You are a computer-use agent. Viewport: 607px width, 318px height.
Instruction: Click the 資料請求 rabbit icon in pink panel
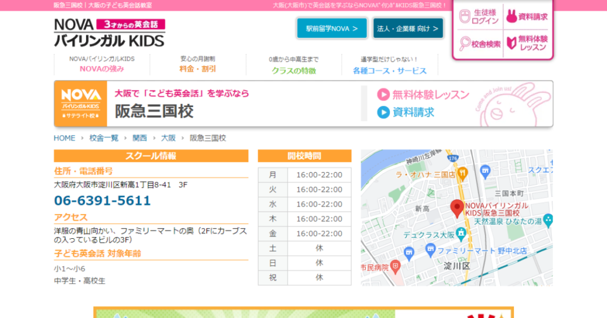point(511,17)
